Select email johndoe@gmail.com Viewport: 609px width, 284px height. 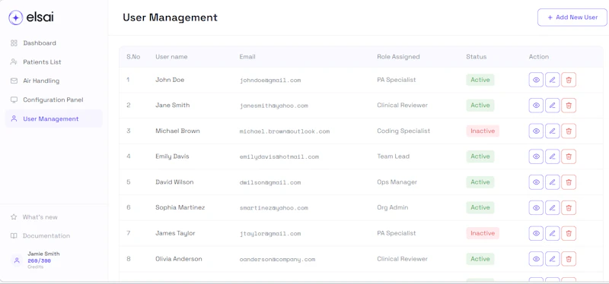tap(270, 80)
